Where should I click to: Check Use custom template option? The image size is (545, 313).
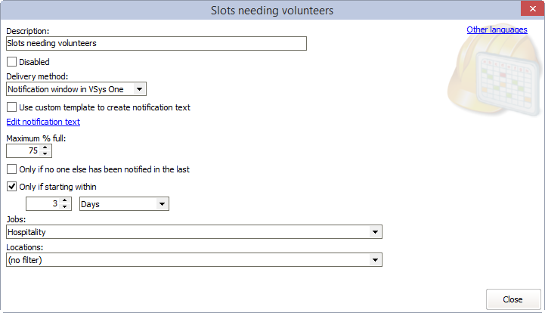click(11, 107)
